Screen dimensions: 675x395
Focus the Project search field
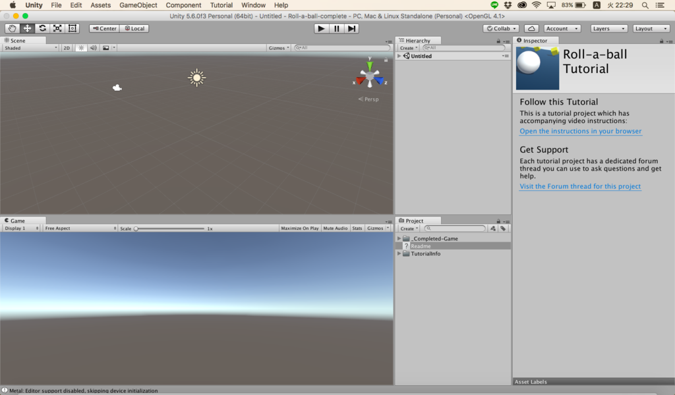(x=455, y=228)
